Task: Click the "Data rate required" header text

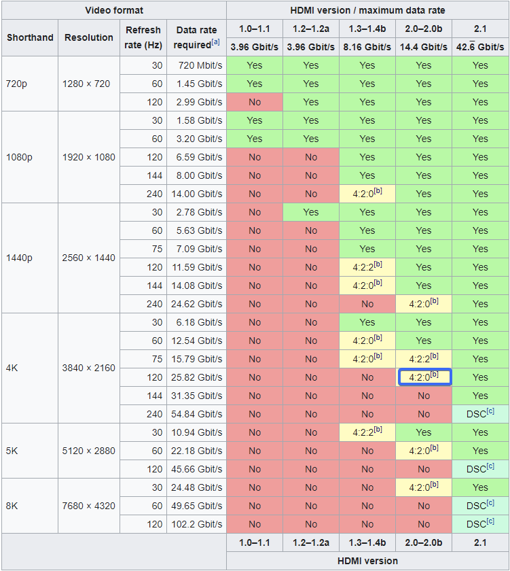Action: coord(196,37)
